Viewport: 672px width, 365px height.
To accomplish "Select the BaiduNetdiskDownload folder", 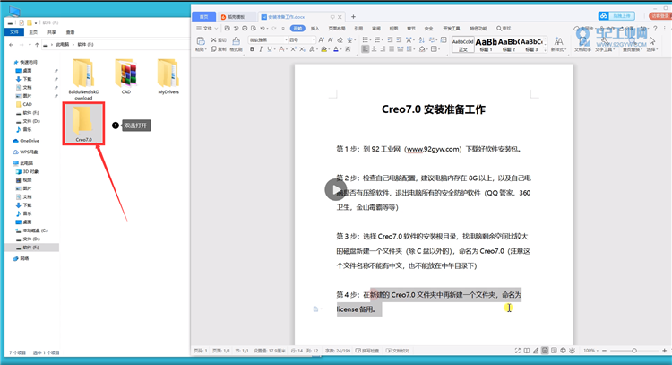I will coord(83,80).
